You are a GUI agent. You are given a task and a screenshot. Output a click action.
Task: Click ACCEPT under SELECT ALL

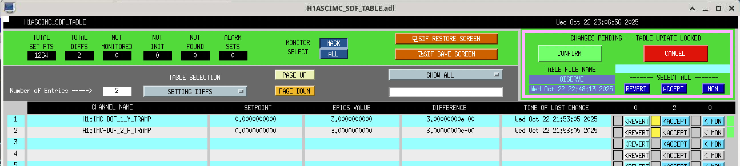[673, 89]
